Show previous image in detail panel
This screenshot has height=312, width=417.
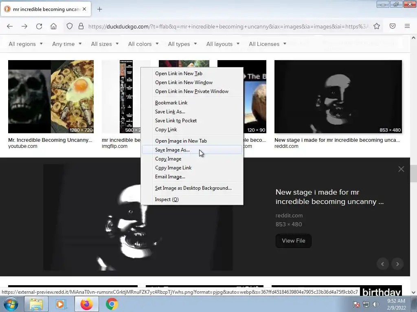coord(383,264)
